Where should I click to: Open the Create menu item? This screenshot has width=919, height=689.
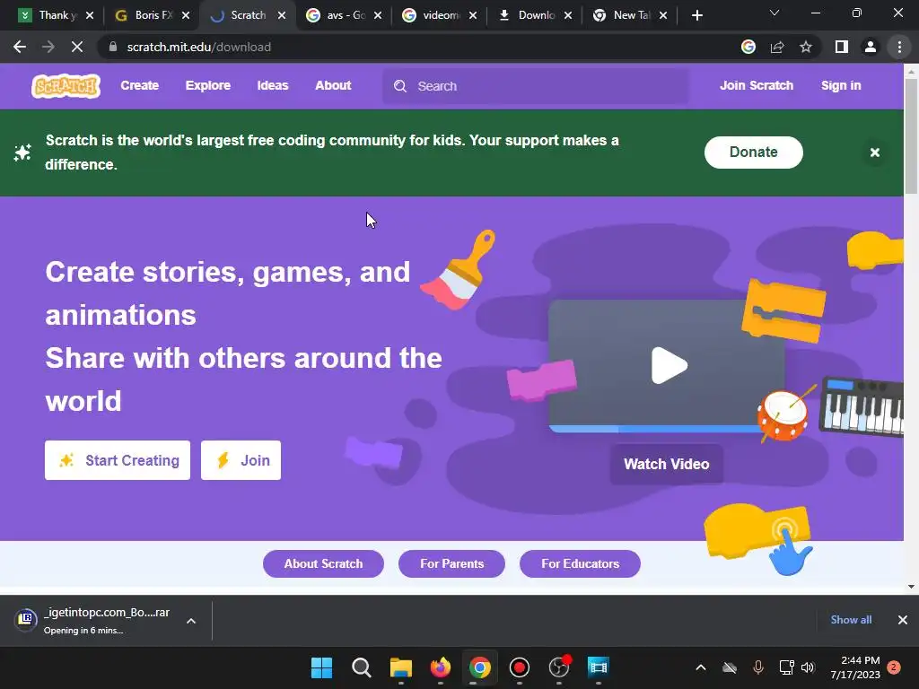pyautogui.click(x=139, y=85)
